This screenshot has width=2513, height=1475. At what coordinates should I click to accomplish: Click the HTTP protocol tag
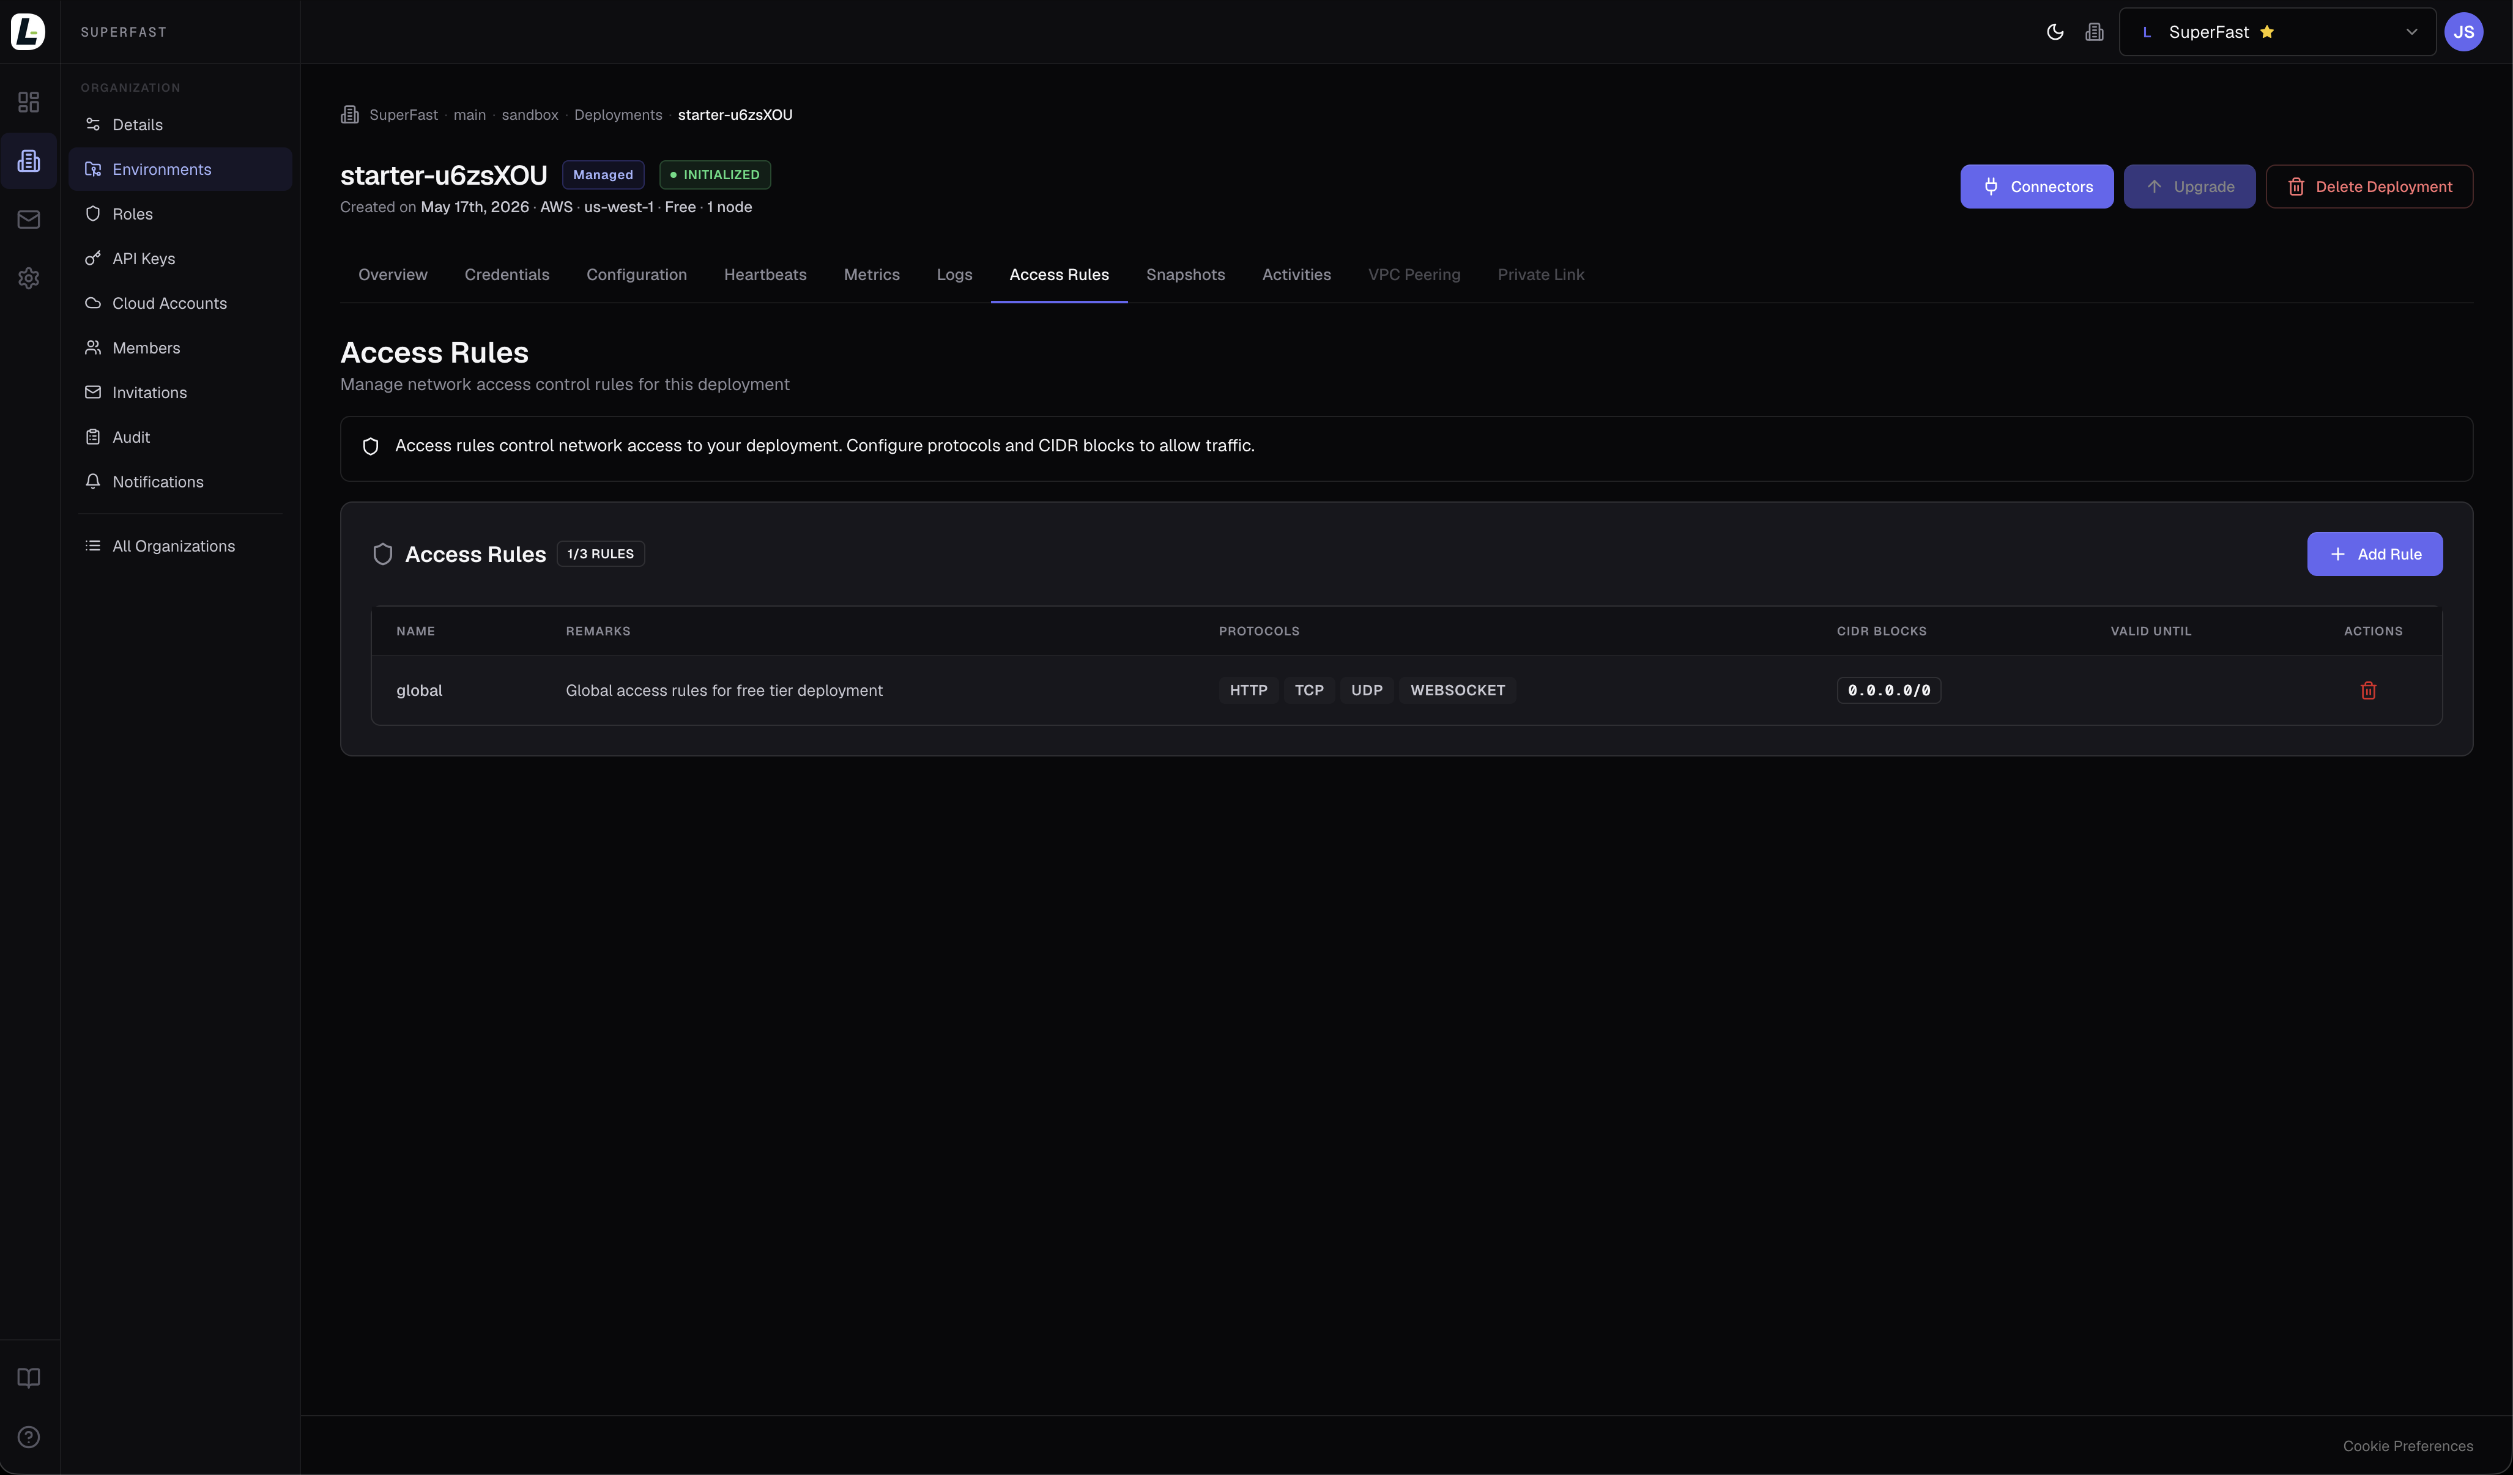coord(1249,690)
